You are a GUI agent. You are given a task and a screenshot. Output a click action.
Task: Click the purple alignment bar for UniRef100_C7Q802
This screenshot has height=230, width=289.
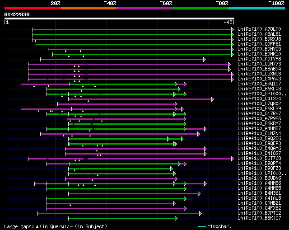117,104
